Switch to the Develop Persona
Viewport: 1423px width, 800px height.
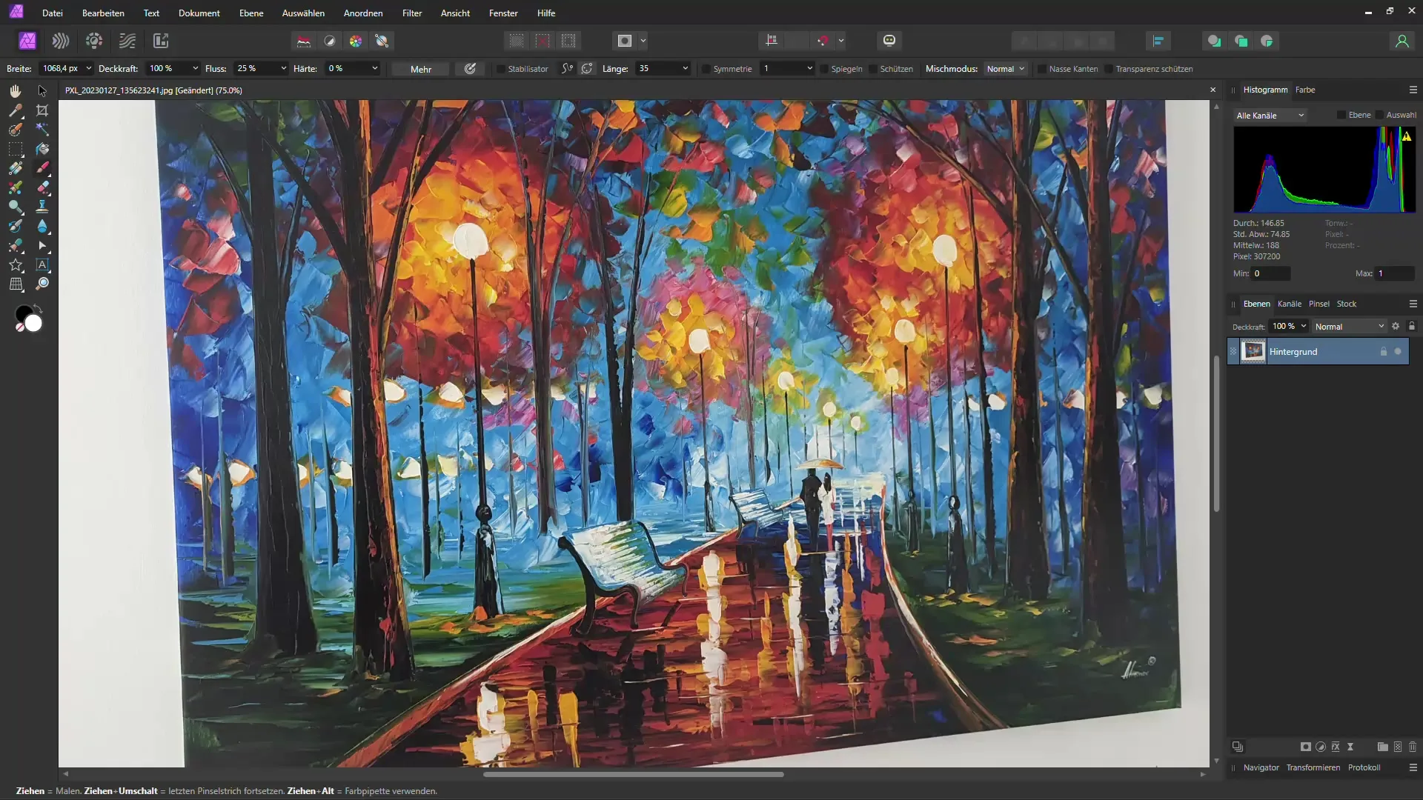coord(94,41)
